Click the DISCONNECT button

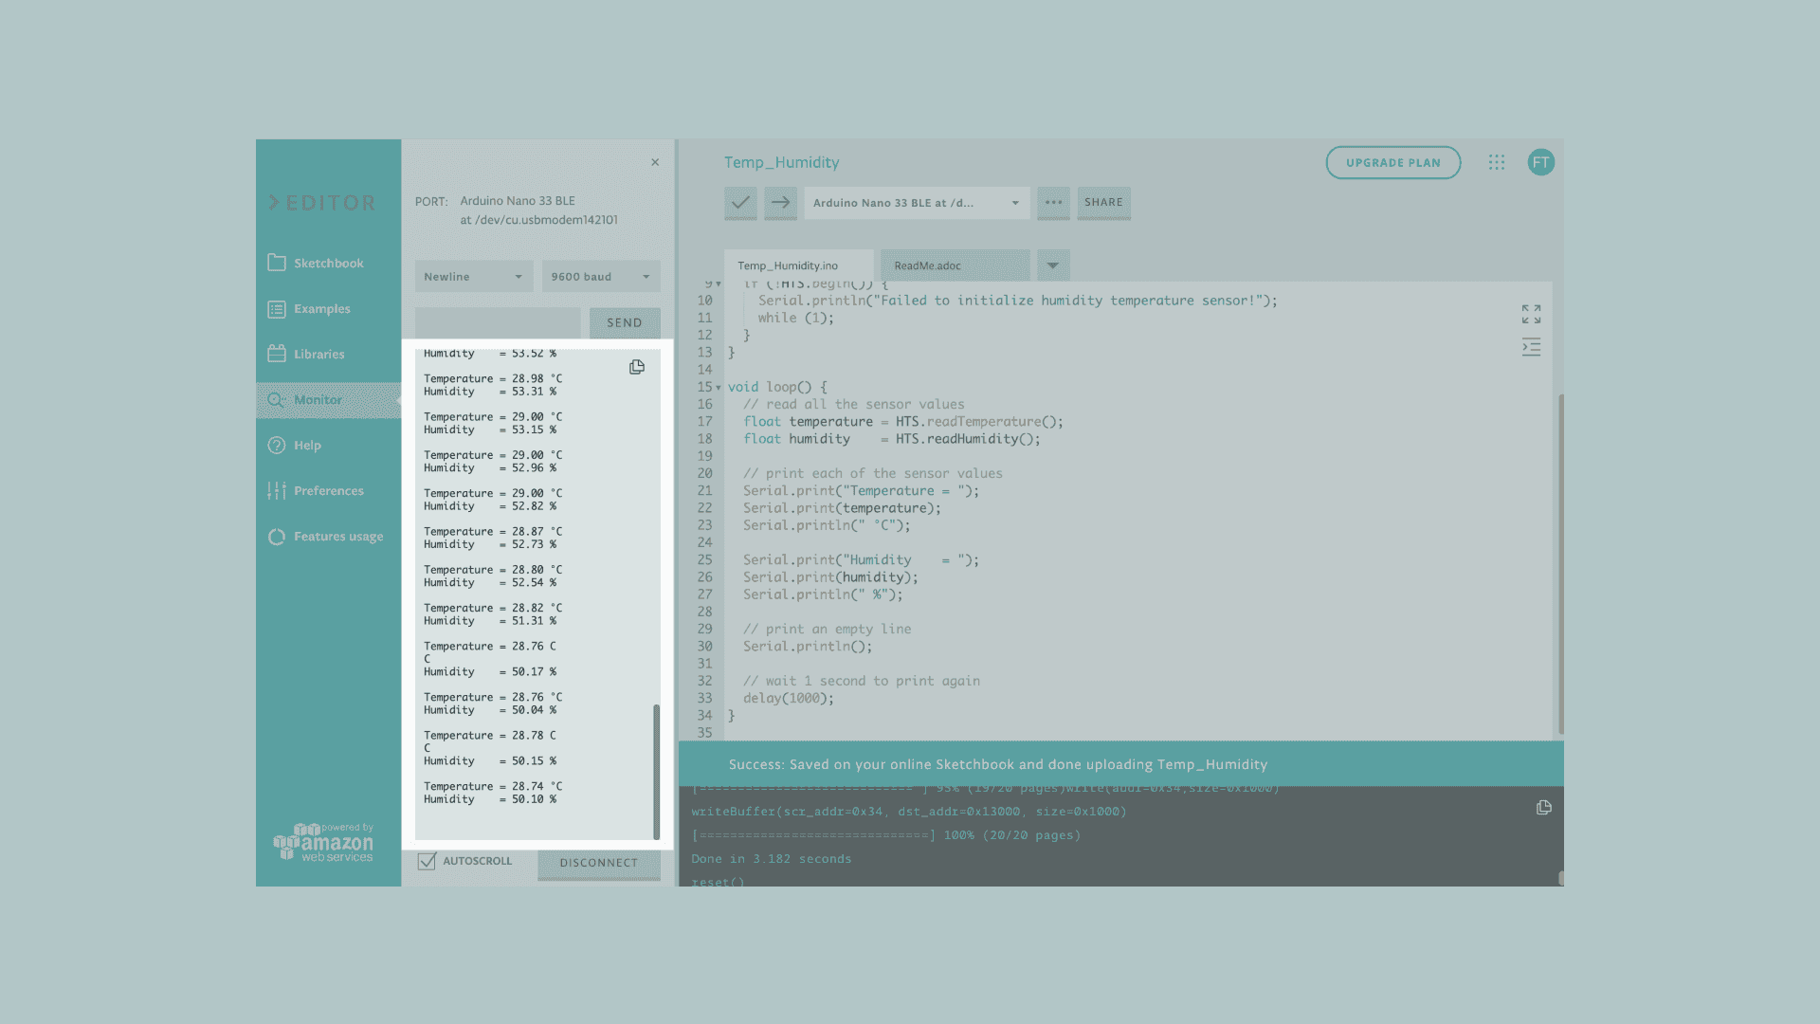(598, 863)
